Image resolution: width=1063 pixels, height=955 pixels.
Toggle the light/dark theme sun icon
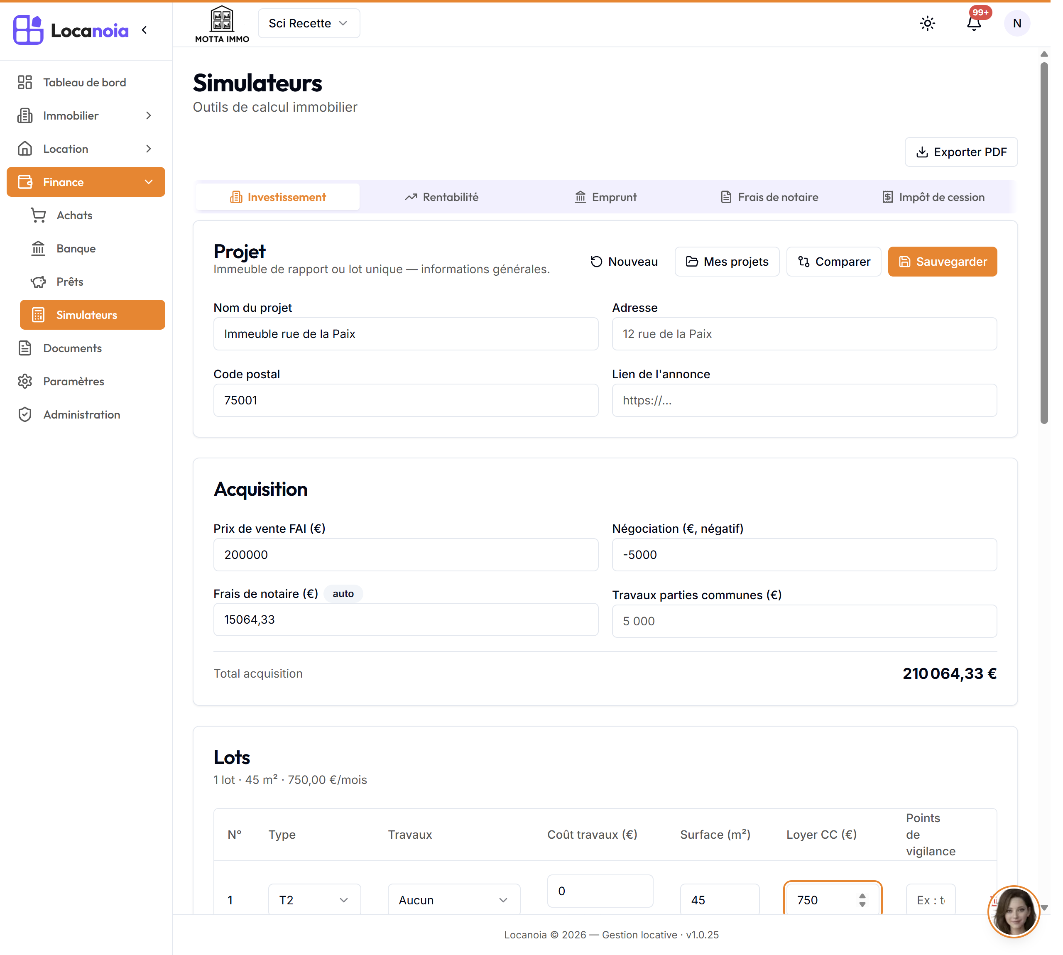tap(927, 24)
